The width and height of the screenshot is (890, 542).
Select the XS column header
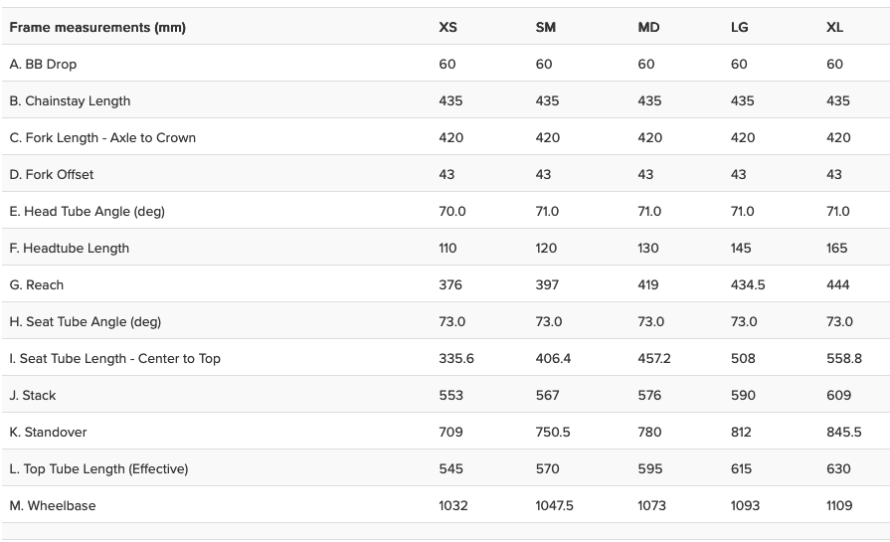(448, 28)
